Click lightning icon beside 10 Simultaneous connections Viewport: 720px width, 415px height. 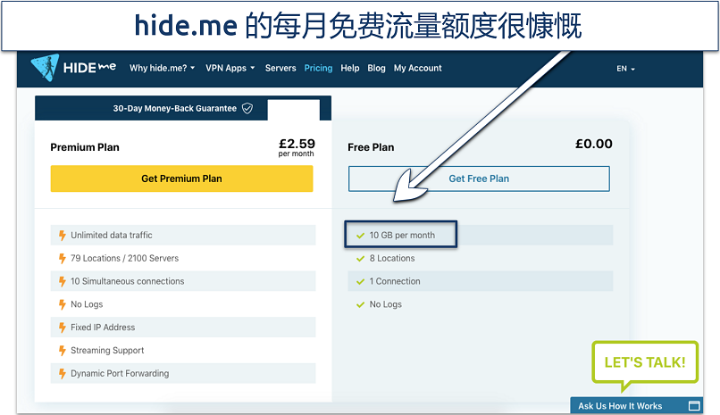click(x=62, y=281)
